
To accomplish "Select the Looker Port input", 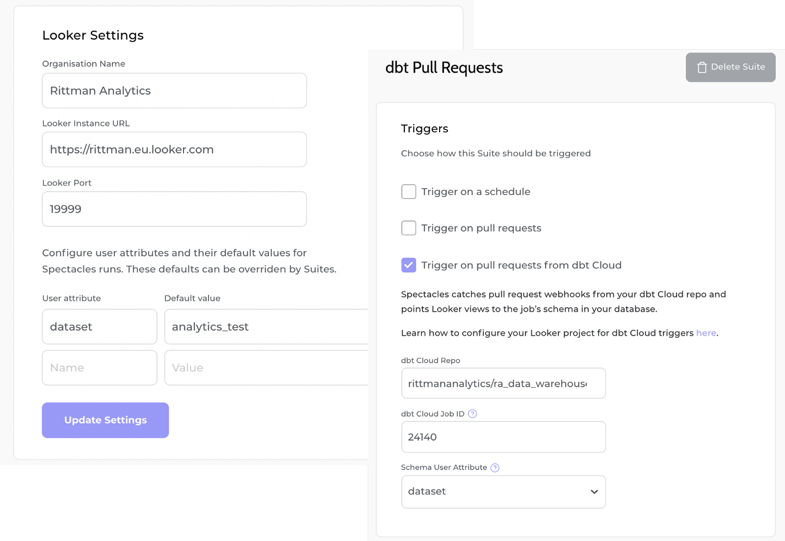I will pos(174,209).
